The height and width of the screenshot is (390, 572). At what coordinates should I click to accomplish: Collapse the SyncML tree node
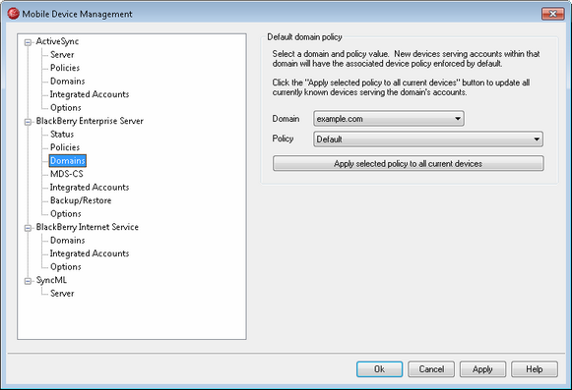pos(28,281)
